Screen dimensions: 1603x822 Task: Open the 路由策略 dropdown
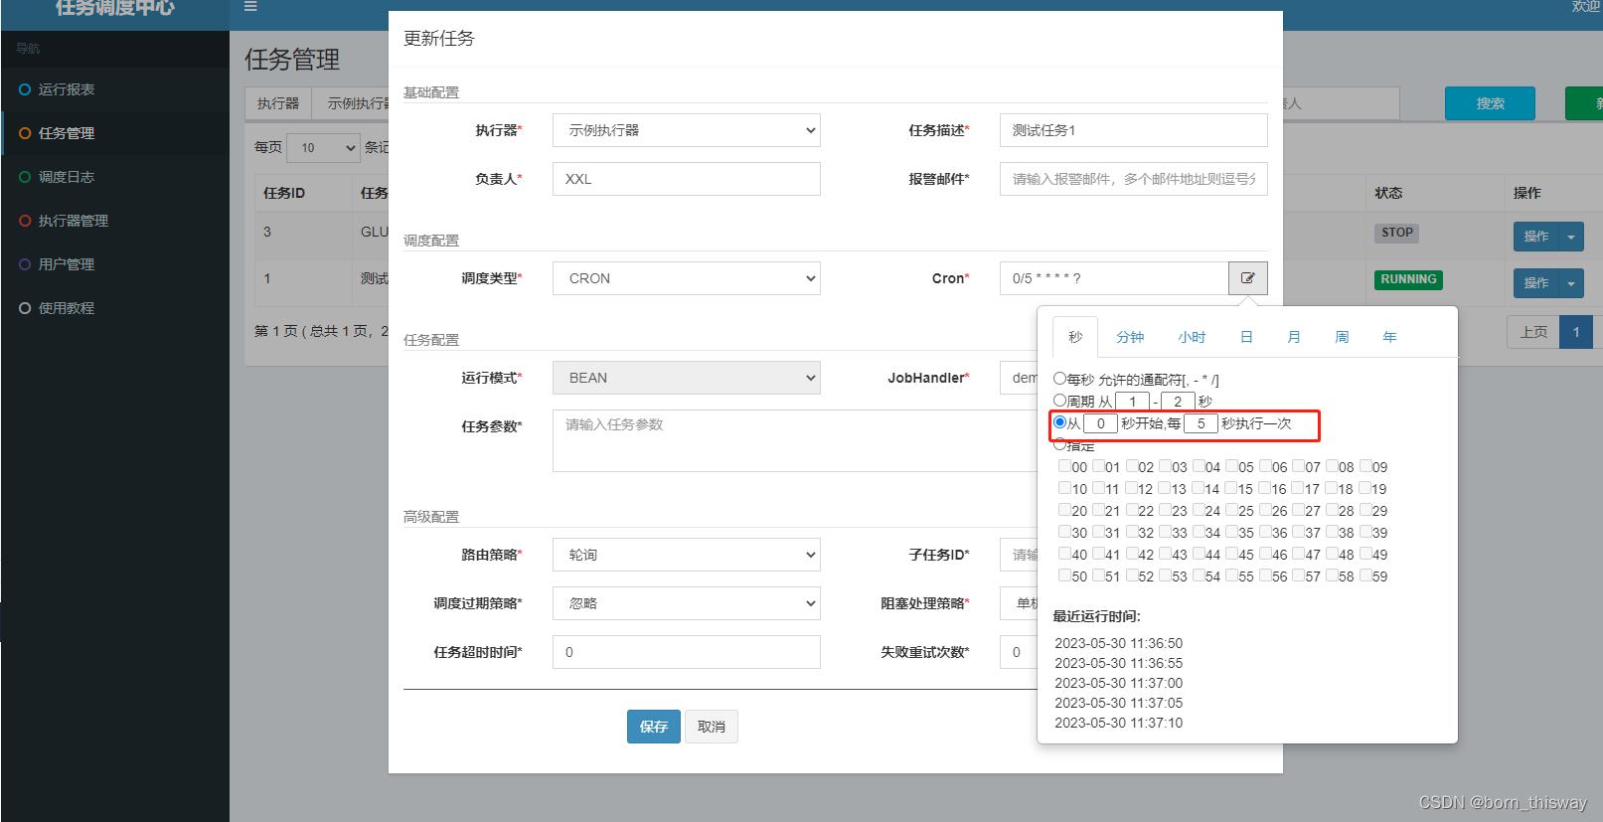pos(687,555)
